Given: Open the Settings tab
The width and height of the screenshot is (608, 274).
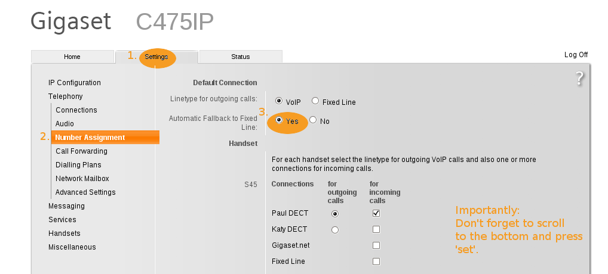Looking at the screenshot, I should coord(156,57).
